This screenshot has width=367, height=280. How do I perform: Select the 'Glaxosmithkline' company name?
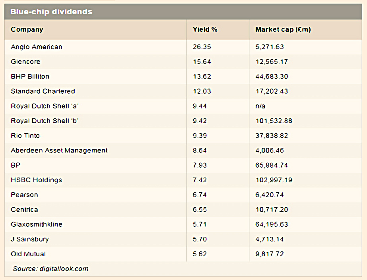click(x=37, y=224)
